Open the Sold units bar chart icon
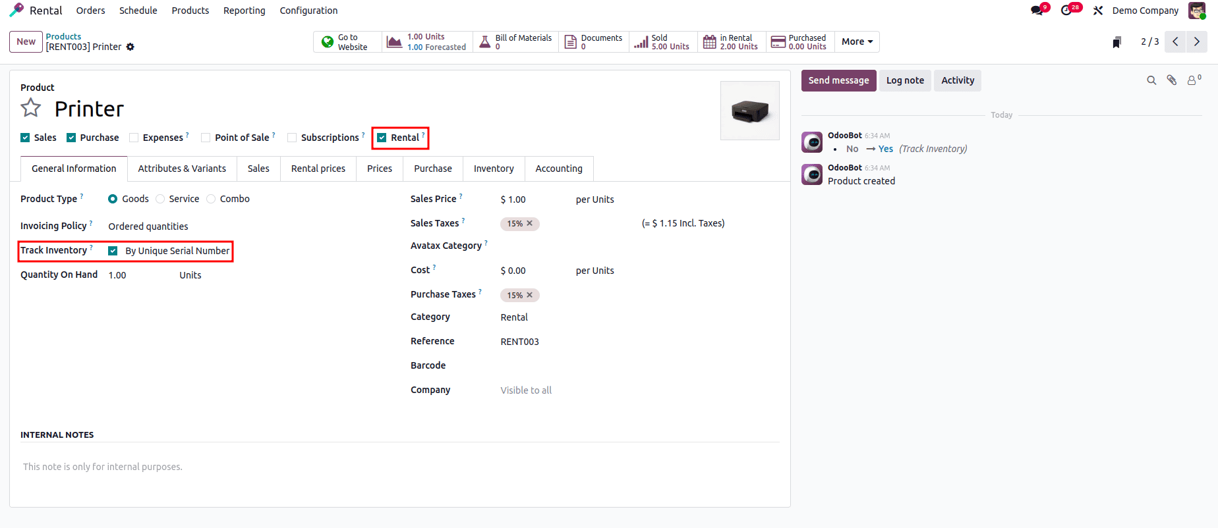Viewport: 1218px width, 528px height. (641, 42)
